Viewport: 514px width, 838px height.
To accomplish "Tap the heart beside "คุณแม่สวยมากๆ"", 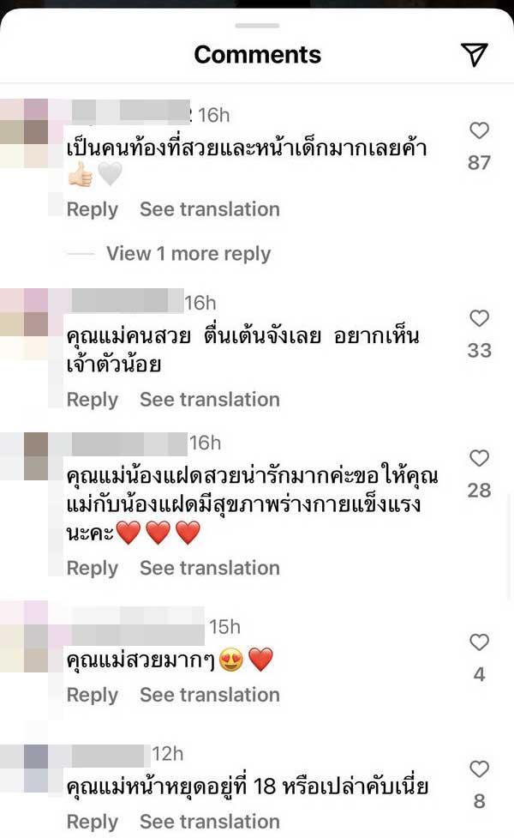I will click(x=480, y=642).
